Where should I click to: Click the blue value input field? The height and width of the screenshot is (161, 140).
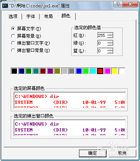tap(103, 50)
